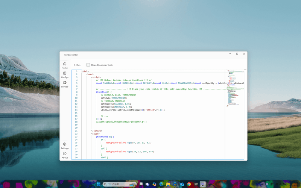This screenshot has height=188, width=301.
Task: Open the Windows Start menu
Action: tap(99, 184)
